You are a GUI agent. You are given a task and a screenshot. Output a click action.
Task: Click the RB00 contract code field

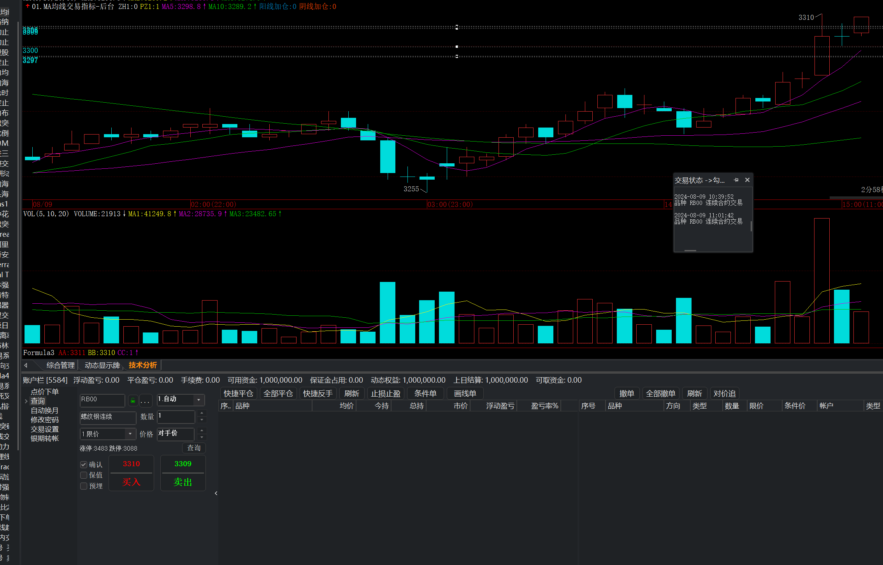pyautogui.click(x=102, y=400)
